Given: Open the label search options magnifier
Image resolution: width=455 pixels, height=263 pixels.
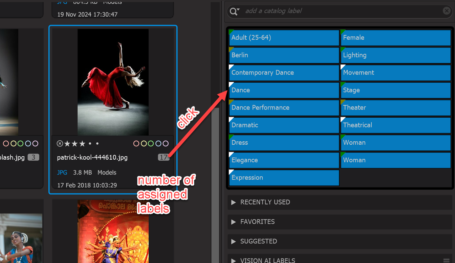Looking at the screenshot, I should [x=234, y=12].
